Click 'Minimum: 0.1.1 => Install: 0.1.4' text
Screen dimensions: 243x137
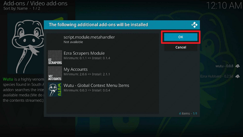pyautogui.click(x=87, y=58)
